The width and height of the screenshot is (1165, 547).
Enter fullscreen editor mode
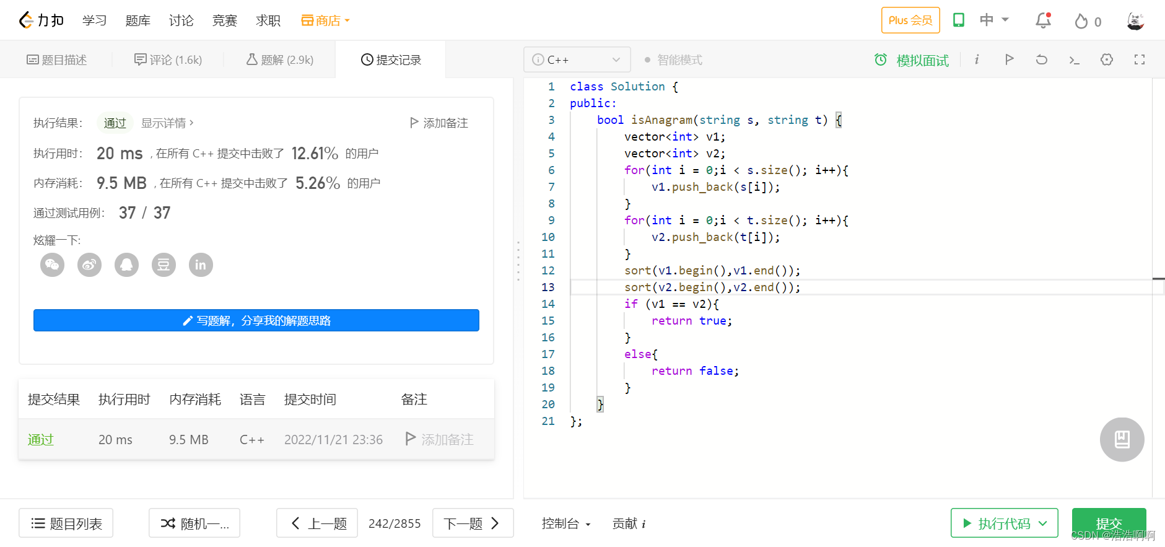pos(1140,59)
